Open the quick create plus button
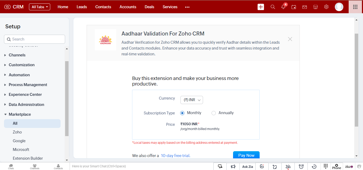363x170 pixels. 261,7
